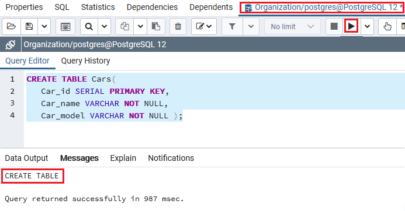Expand the save options dropdown arrow
Viewport: 405px width, 211px height.
44,26
